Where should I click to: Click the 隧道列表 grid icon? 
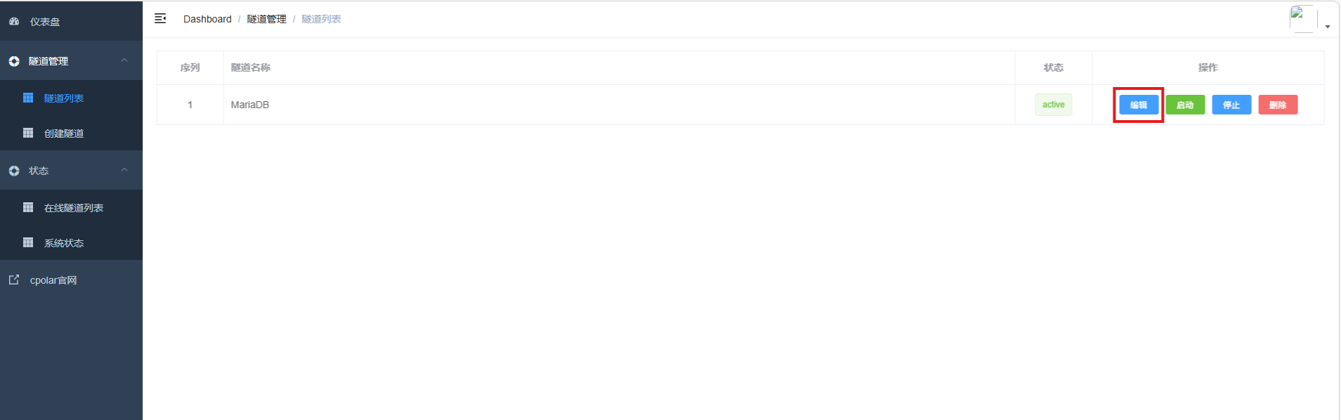tap(28, 98)
